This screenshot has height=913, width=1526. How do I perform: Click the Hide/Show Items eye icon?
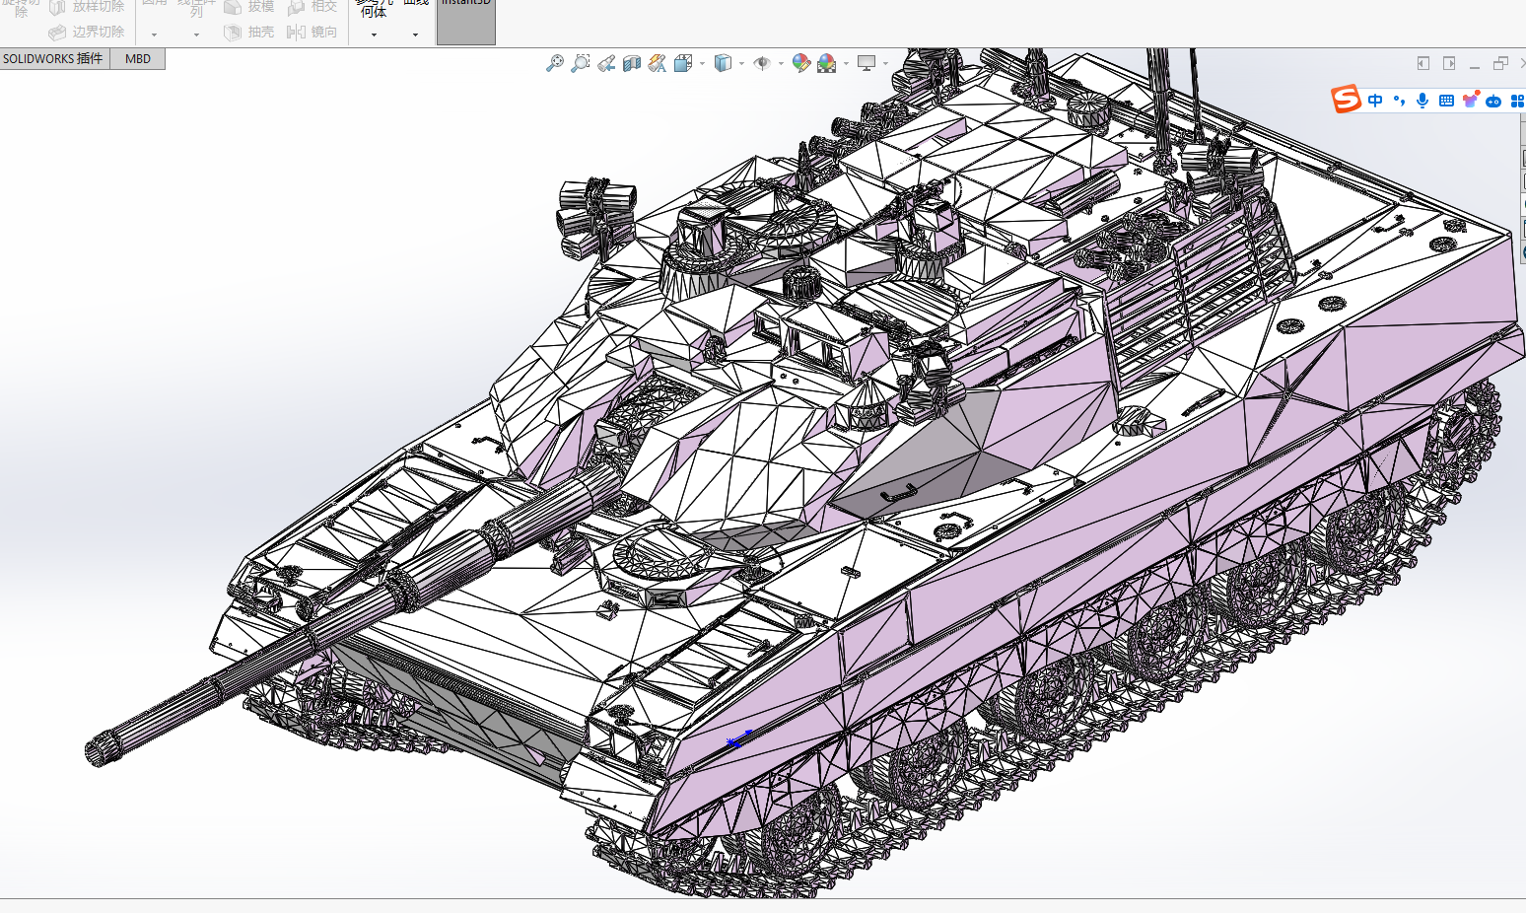(762, 63)
